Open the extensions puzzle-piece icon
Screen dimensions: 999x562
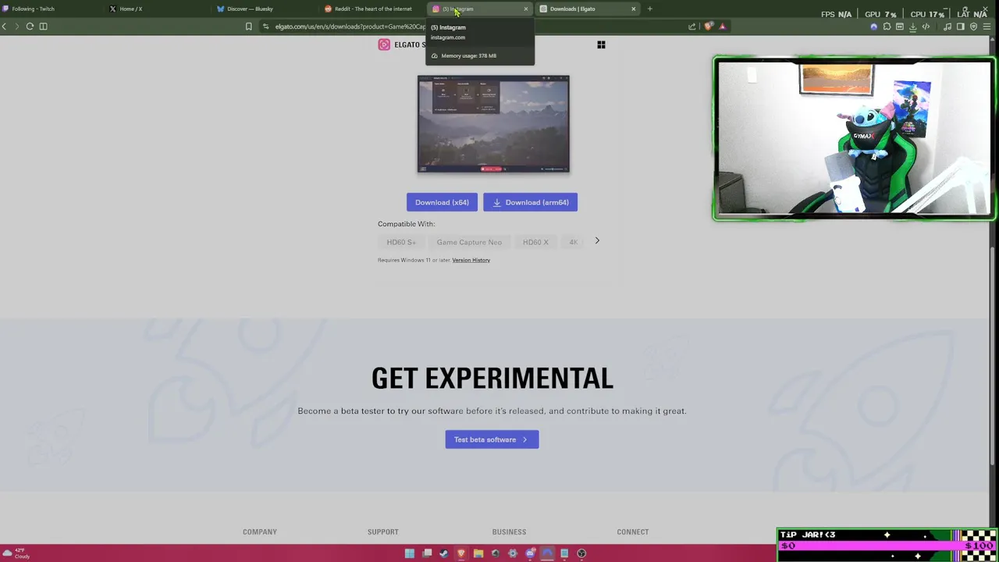(887, 27)
